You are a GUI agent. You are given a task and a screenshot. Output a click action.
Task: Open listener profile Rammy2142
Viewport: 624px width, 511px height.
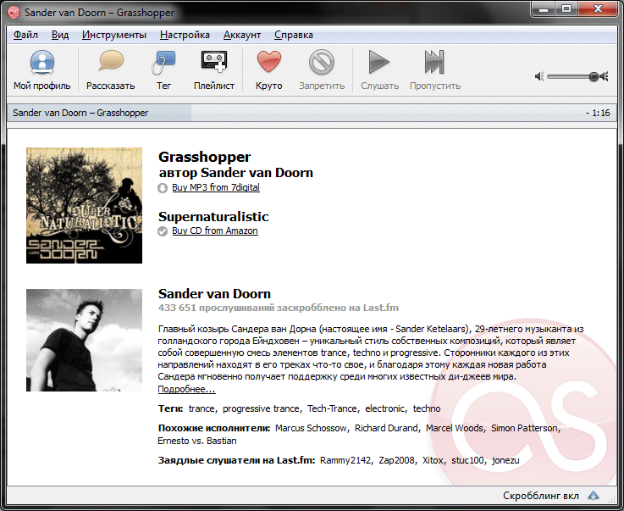click(345, 460)
